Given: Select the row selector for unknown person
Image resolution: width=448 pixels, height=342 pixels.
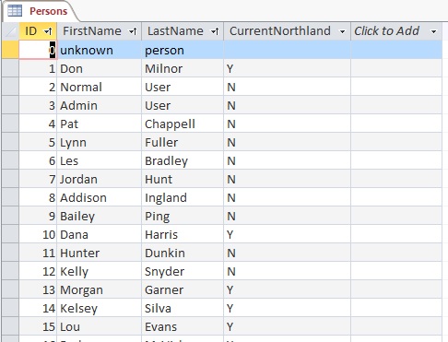Looking at the screenshot, I should click(11, 50).
